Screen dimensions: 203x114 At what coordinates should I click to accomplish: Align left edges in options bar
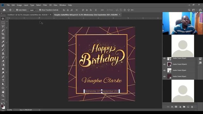[64, 10]
